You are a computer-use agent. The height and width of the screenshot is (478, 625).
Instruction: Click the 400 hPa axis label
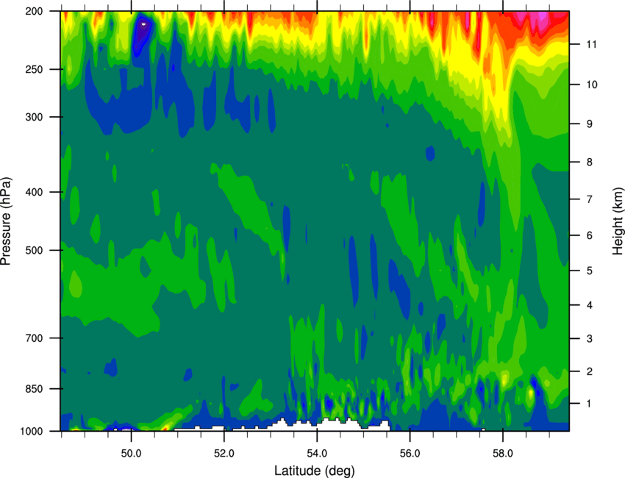(34, 192)
